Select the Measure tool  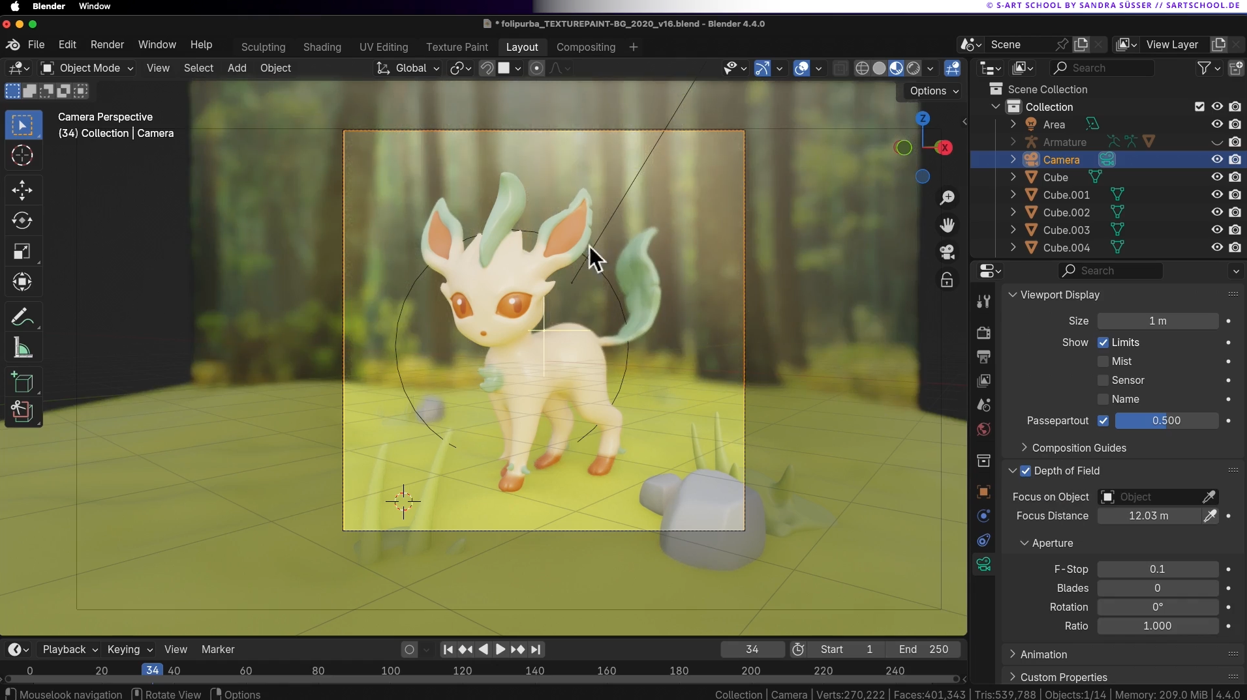click(22, 348)
